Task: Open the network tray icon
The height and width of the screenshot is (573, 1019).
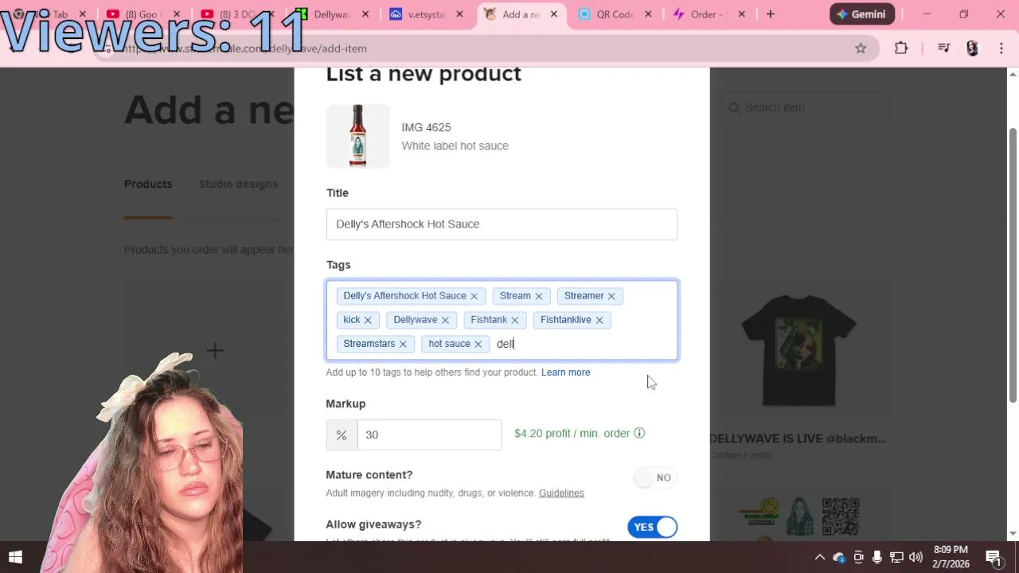Action: [x=896, y=557]
